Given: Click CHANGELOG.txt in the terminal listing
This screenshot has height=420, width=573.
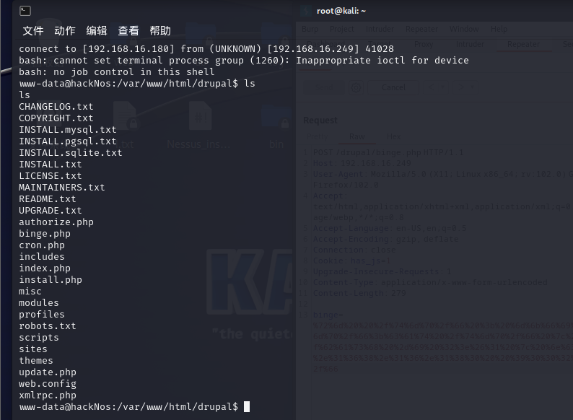Looking at the screenshot, I should point(56,107).
